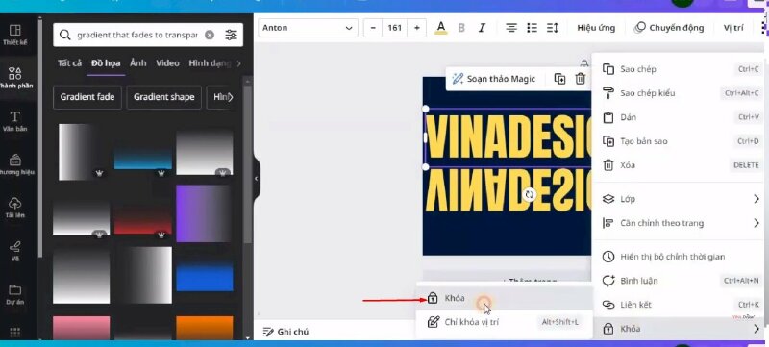Pick the orange gradient thumbnail
This screenshot has height=347, width=769.
click(205, 328)
